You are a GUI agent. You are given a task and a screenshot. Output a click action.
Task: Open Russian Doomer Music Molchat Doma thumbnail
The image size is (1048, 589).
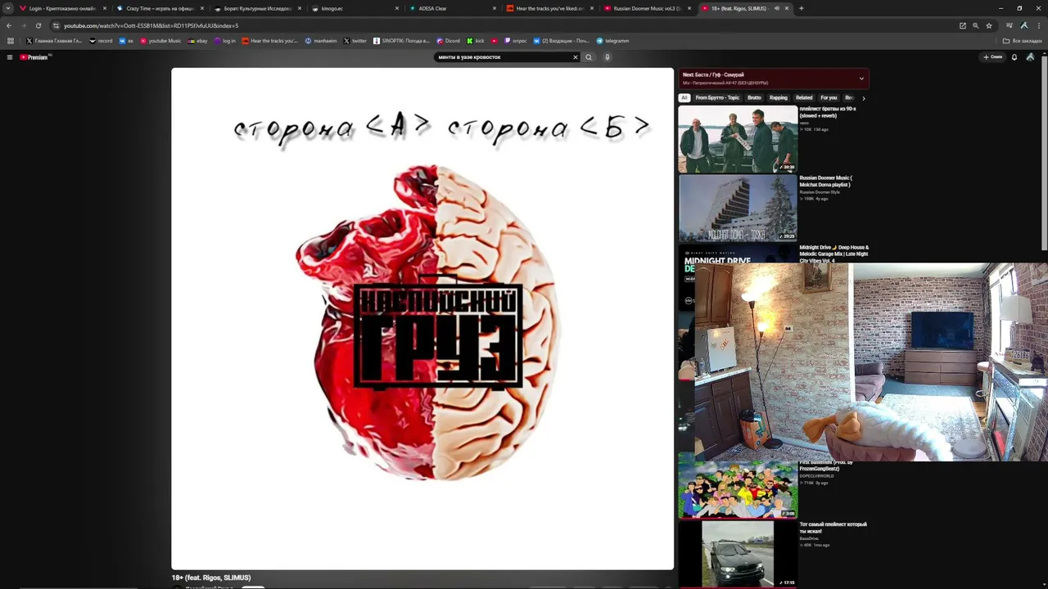tap(738, 209)
